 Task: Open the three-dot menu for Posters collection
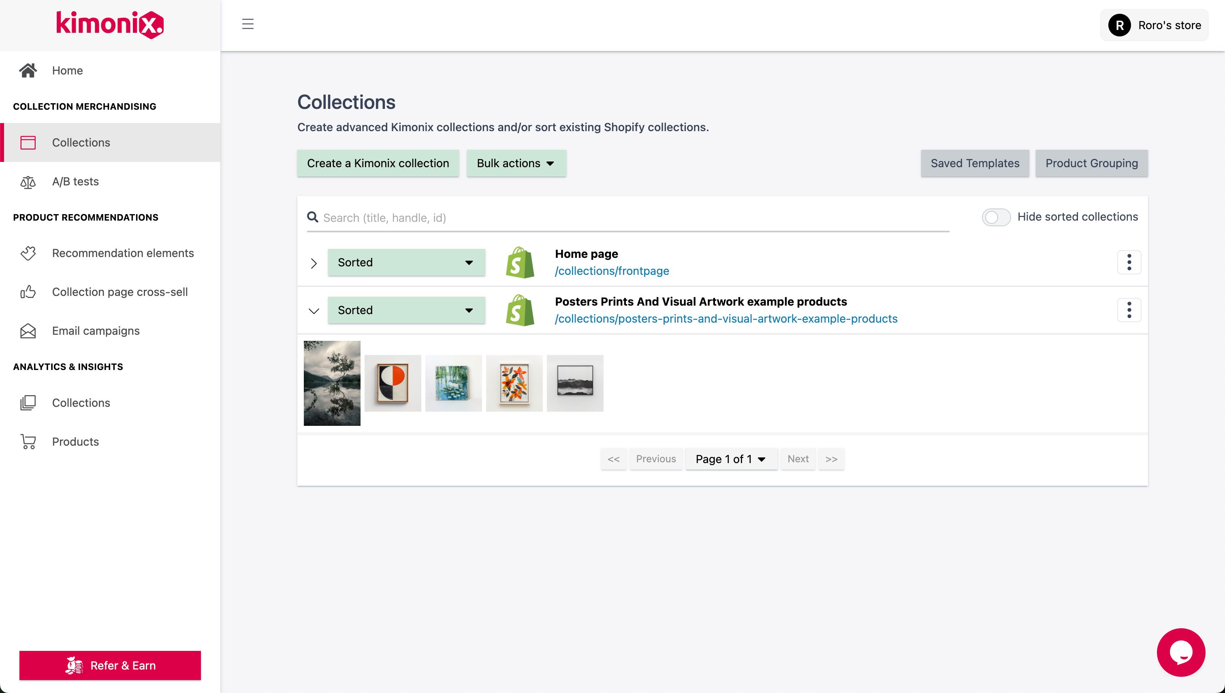click(x=1129, y=309)
